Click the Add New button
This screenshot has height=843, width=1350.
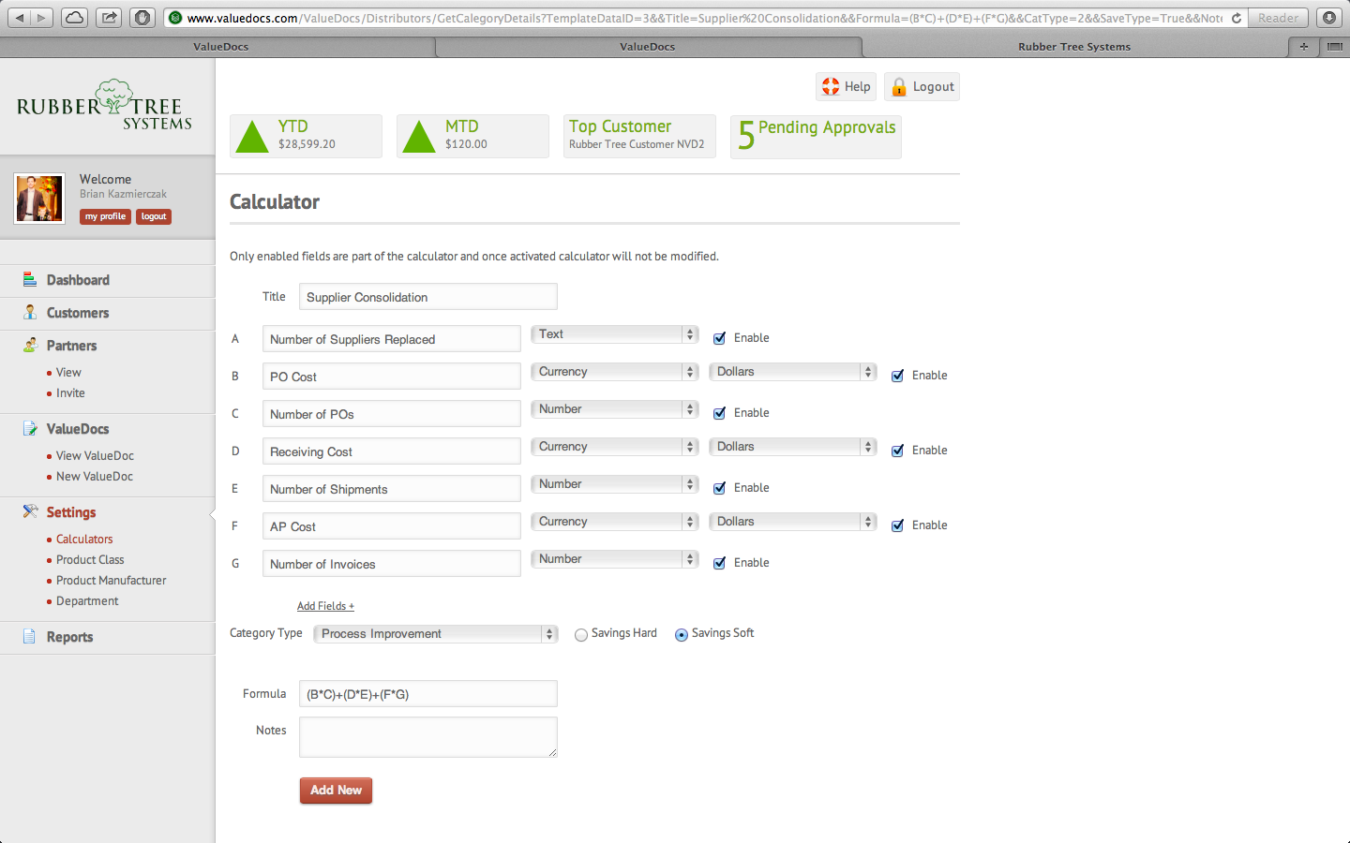click(x=336, y=791)
